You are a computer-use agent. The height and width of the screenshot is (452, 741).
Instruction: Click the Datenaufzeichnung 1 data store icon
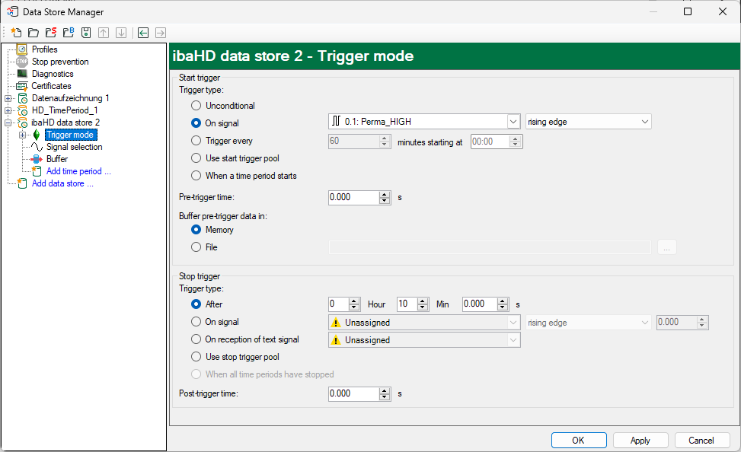pyautogui.click(x=22, y=98)
